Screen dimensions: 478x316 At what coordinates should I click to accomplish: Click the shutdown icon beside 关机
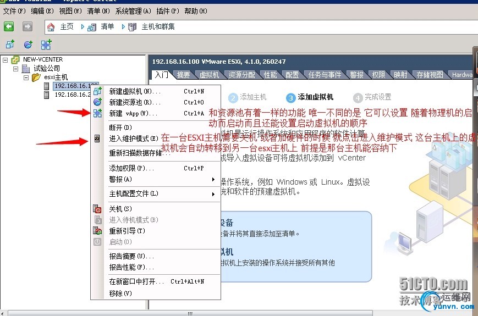click(97, 209)
